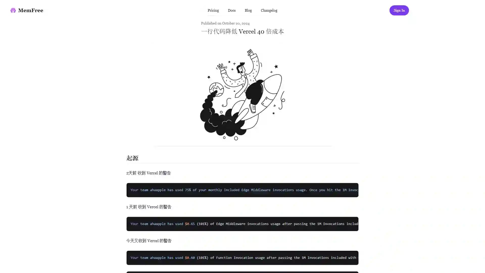The width and height of the screenshot is (485, 273).
Task: Click the purple star icon beside MemFree
Action: (x=13, y=10)
